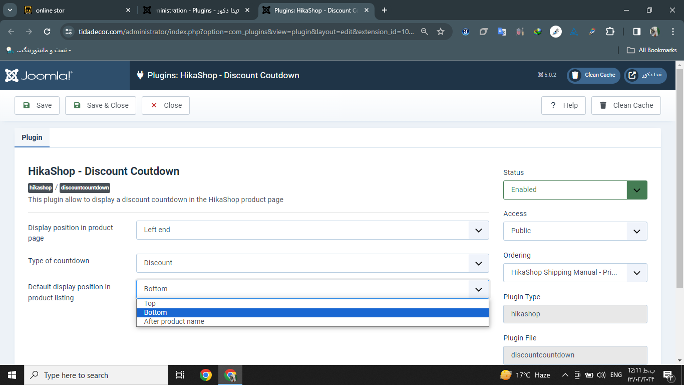Open the notification center
This screenshot has height=385, width=684.
pyautogui.click(x=667, y=375)
